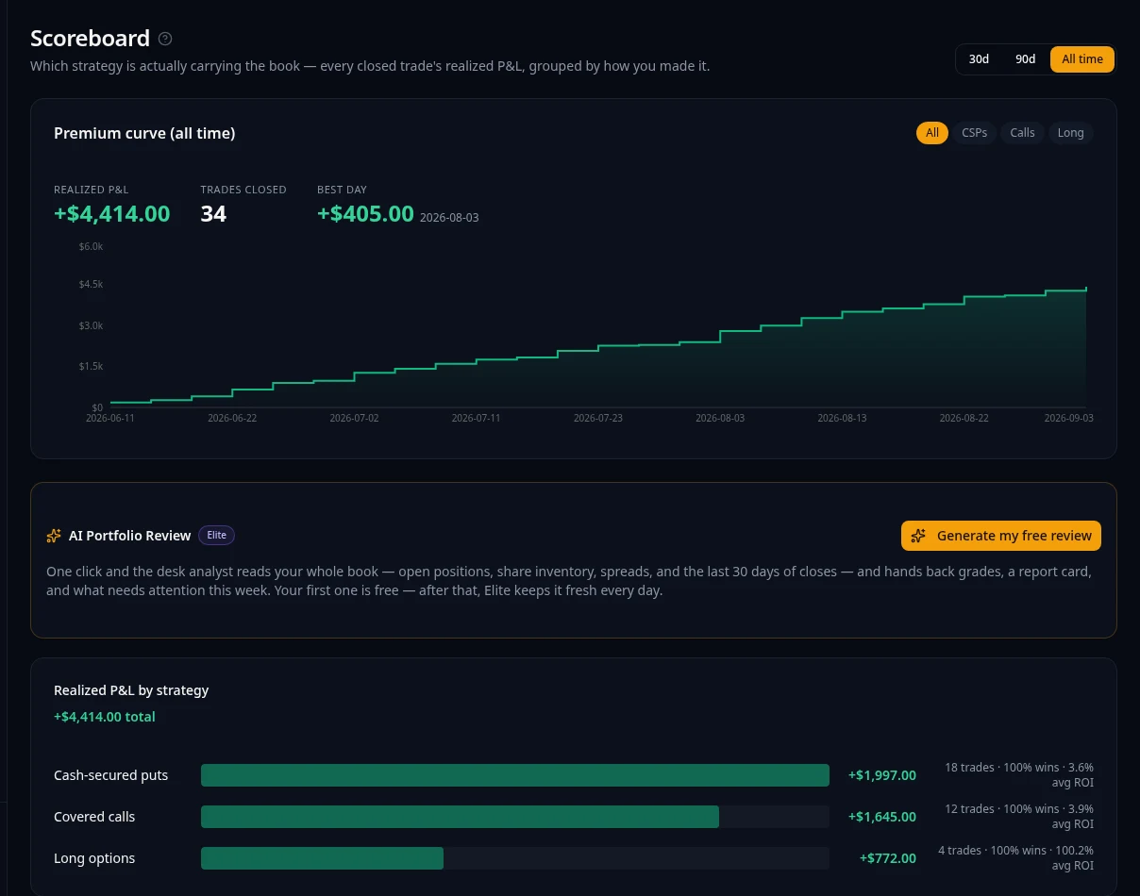Click the +$1,645.00 strategy amount
Screen dimensions: 1140x896
coord(882,817)
